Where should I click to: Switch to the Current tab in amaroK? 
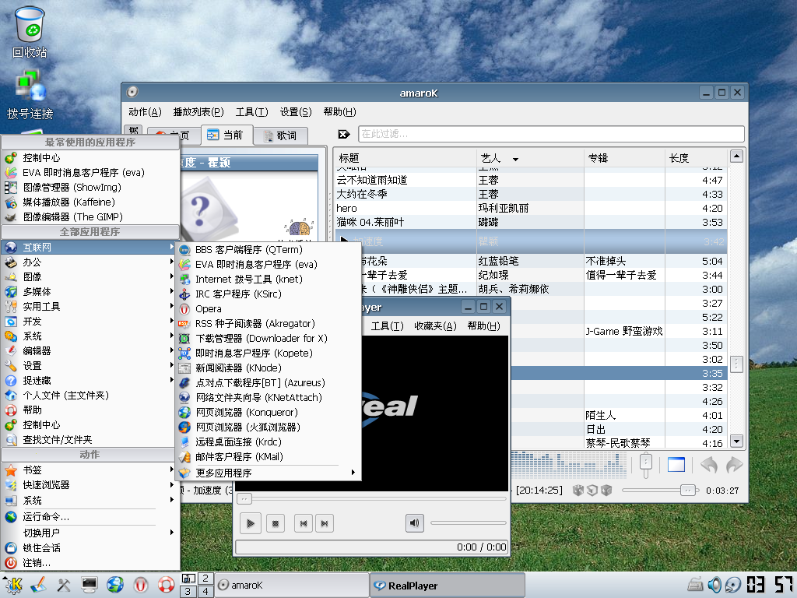click(x=226, y=135)
